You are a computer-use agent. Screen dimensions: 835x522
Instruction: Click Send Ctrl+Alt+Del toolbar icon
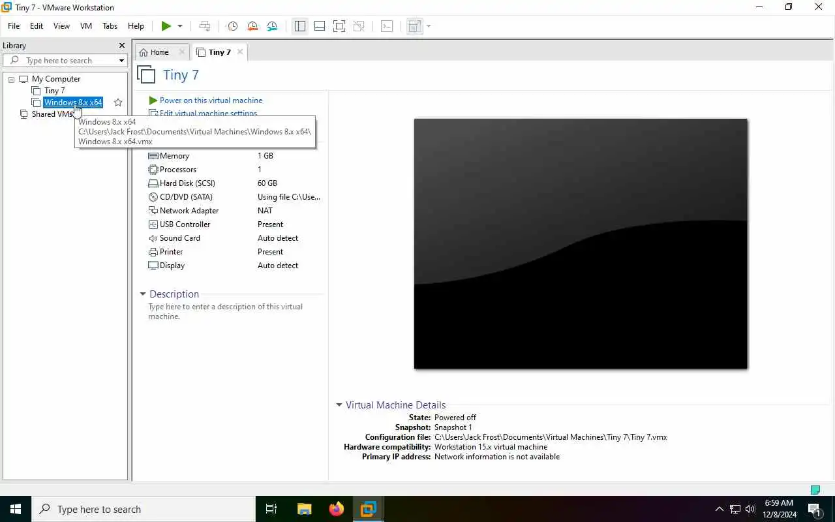click(x=205, y=26)
